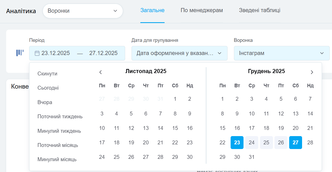The image size is (332, 172).
Task: Select the Вчора preset
Action: 45,102
